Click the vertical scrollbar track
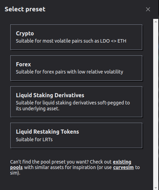This screenshot has width=159, height=190. (x=156, y=105)
